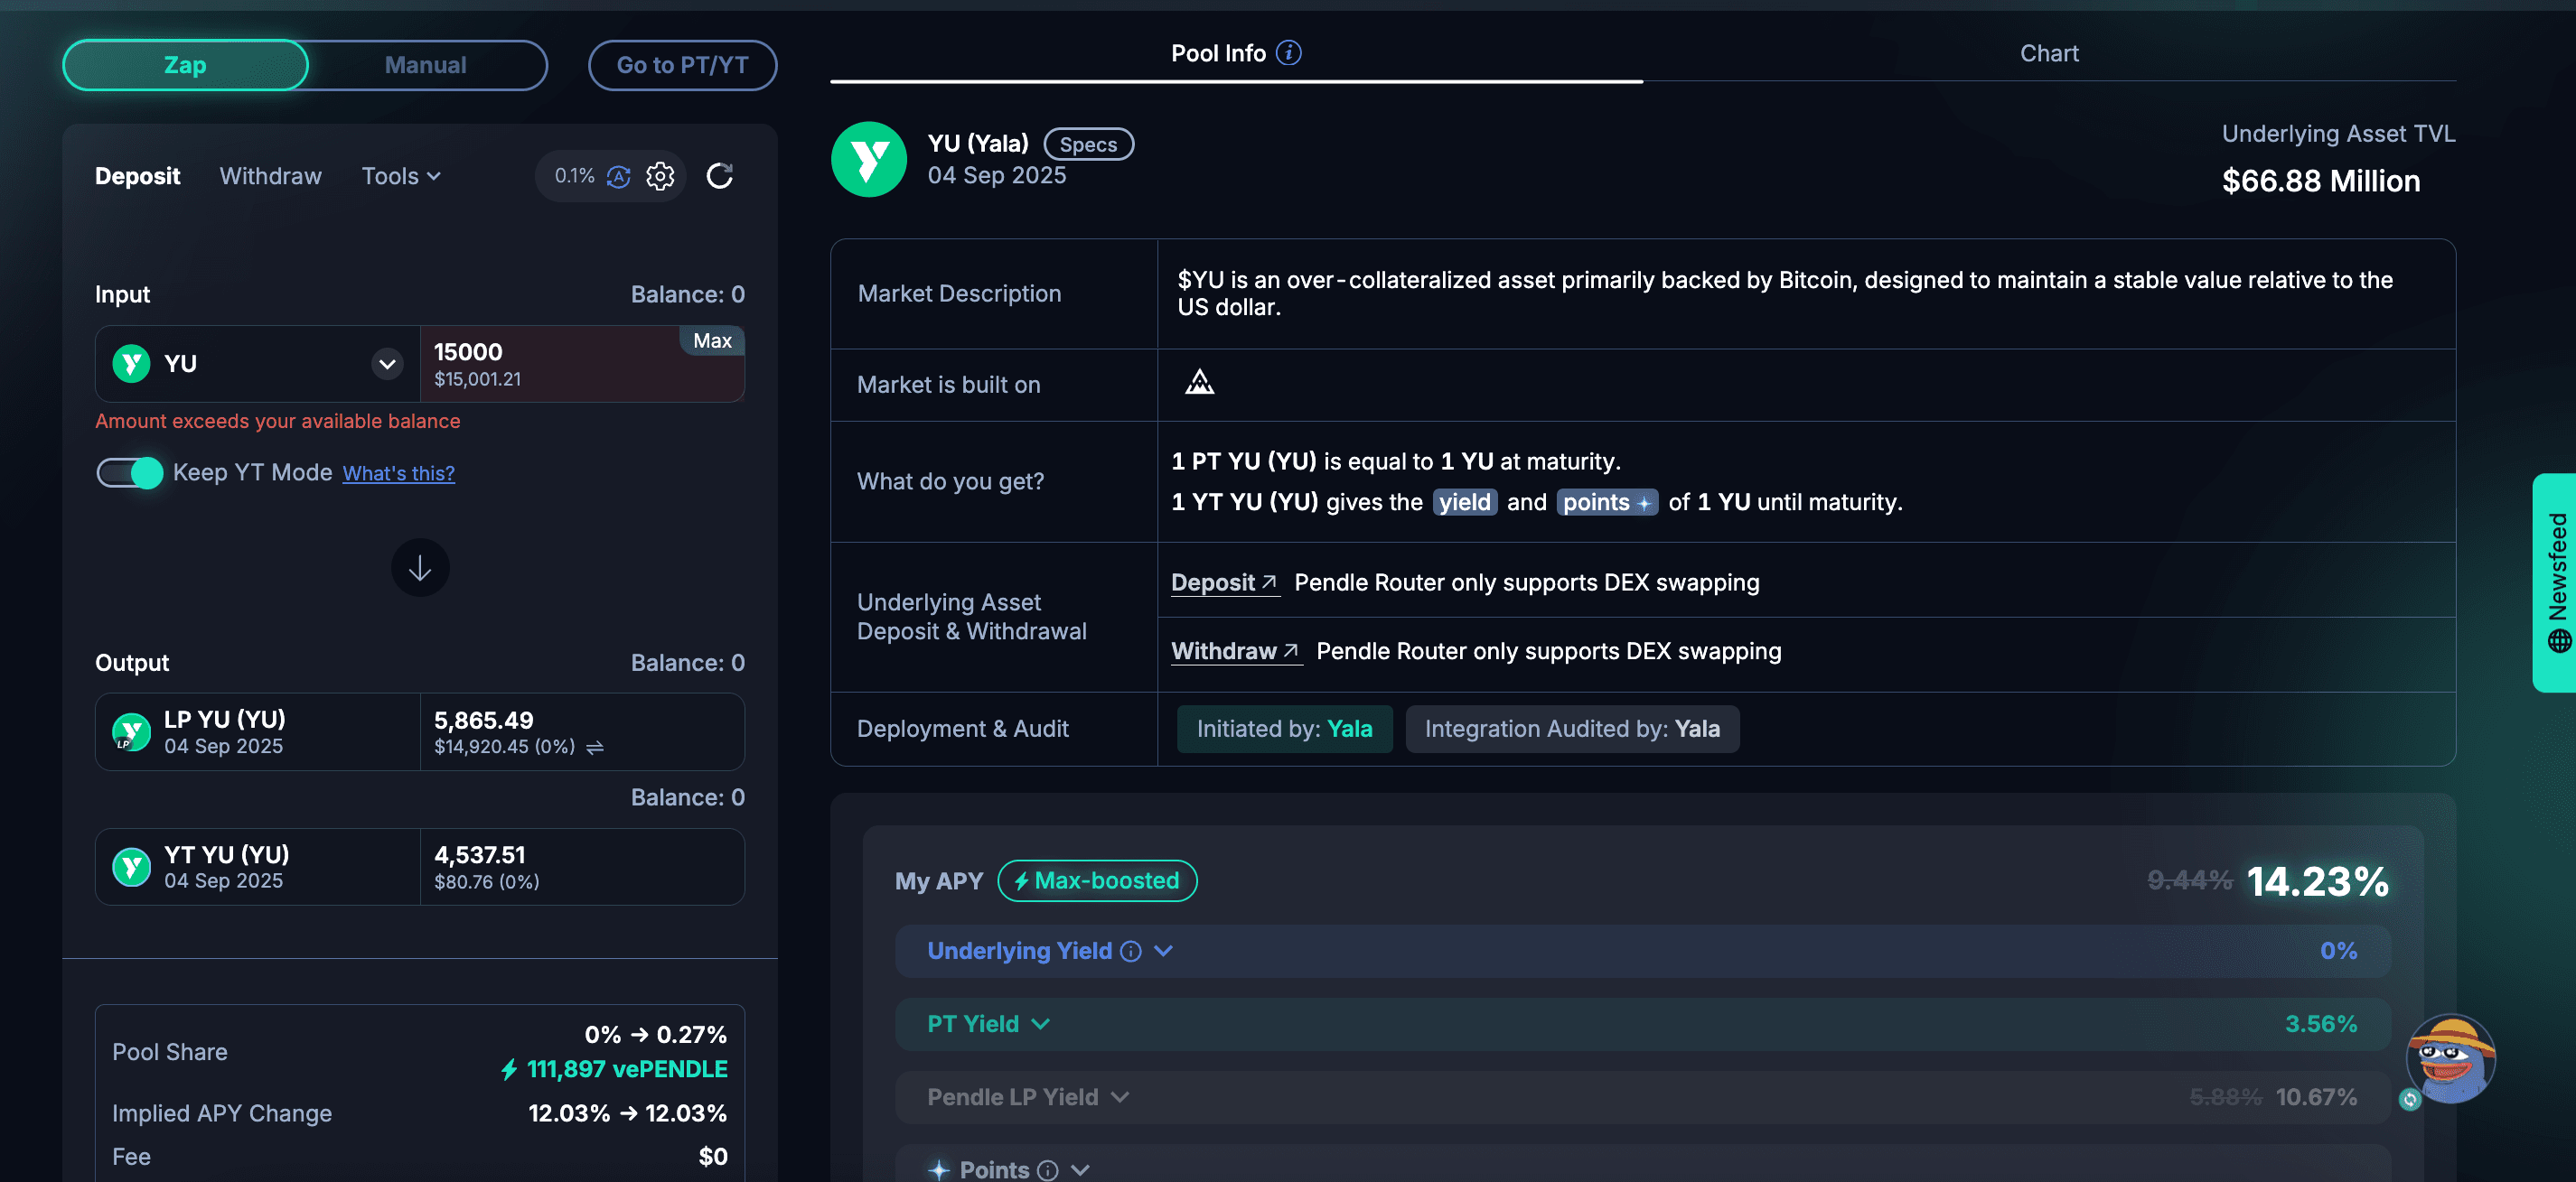Open the What's this? link

click(399, 473)
